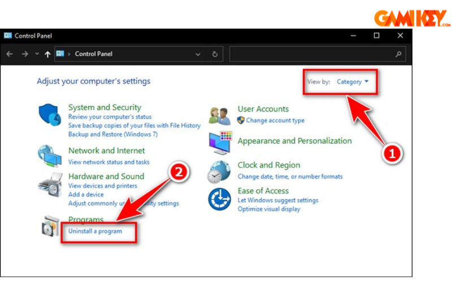Open the Programs category icon

click(x=49, y=226)
